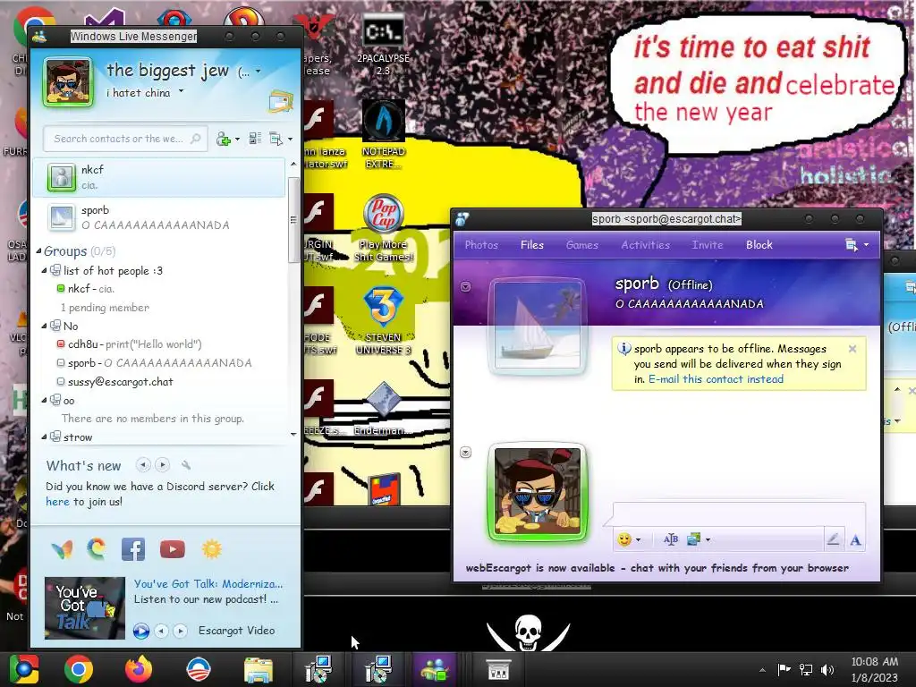Open the Activities menu in chat
916x687 pixels.
[x=646, y=245]
